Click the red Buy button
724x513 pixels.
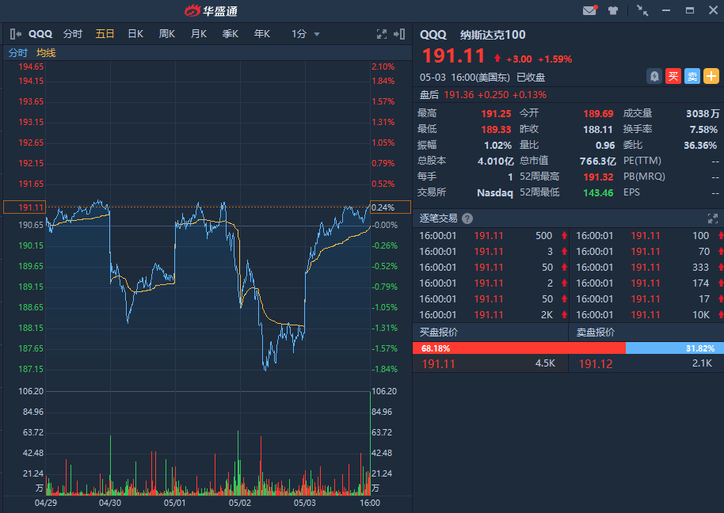tap(673, 76)
